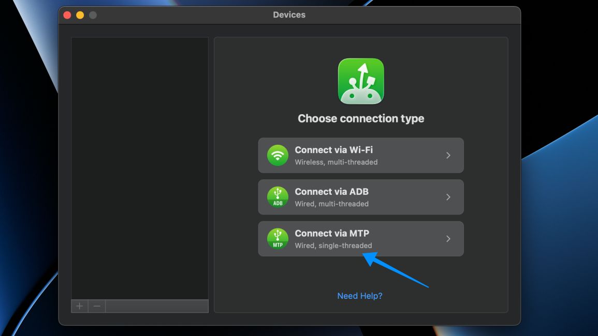
Task: Click the plus icon to add a device
Action: (79, 306)
